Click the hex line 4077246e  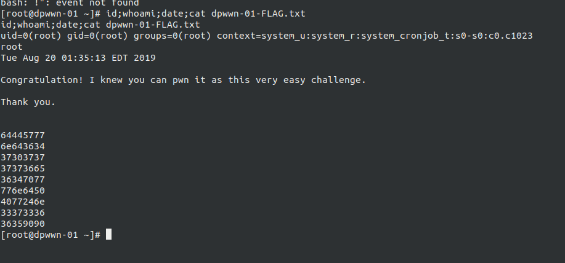pos(23,202)
